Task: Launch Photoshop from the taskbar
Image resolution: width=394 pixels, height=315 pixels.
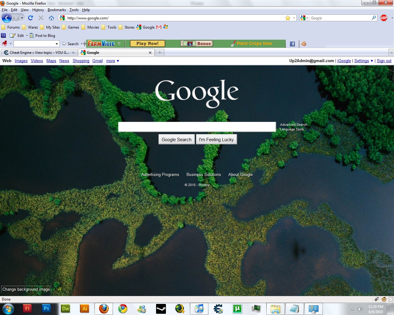Action: (x=46, y=309)
